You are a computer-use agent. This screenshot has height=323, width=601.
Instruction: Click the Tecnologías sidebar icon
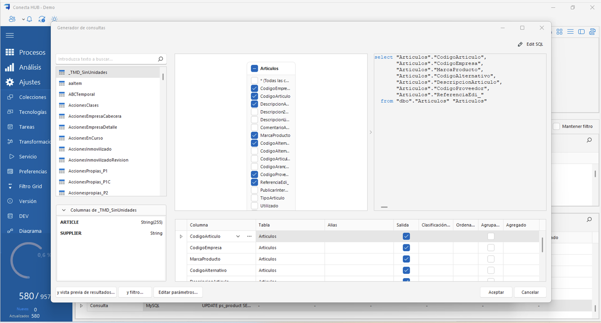tap(10, 112)
